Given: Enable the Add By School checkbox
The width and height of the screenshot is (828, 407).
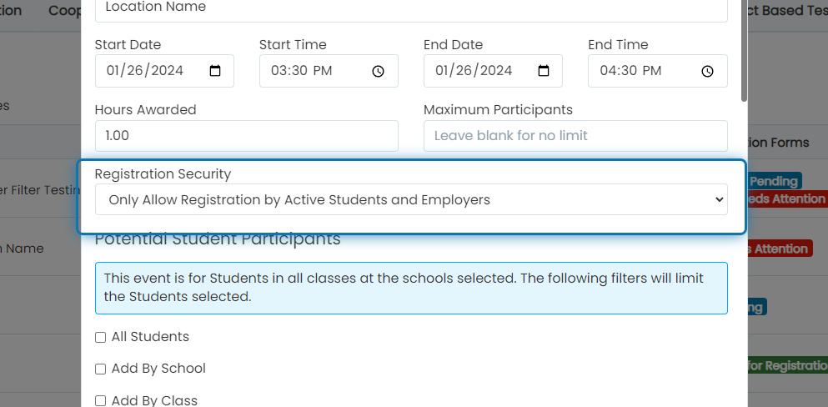Looking at the screenshot, I should click(x=100, y=369).
